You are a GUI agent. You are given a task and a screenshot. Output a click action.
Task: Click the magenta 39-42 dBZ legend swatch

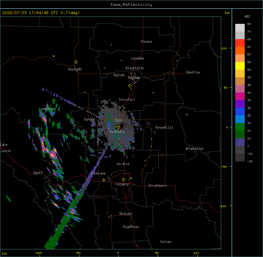click(240, 96)
